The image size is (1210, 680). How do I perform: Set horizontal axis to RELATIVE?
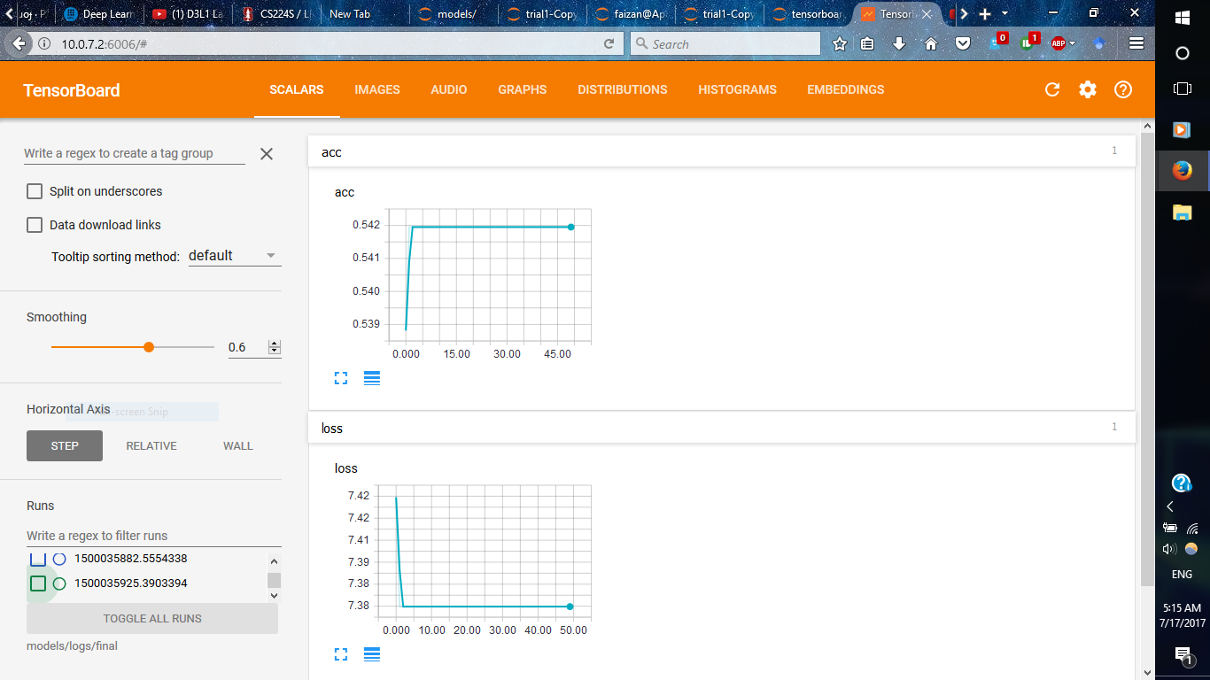coord(151,445)
